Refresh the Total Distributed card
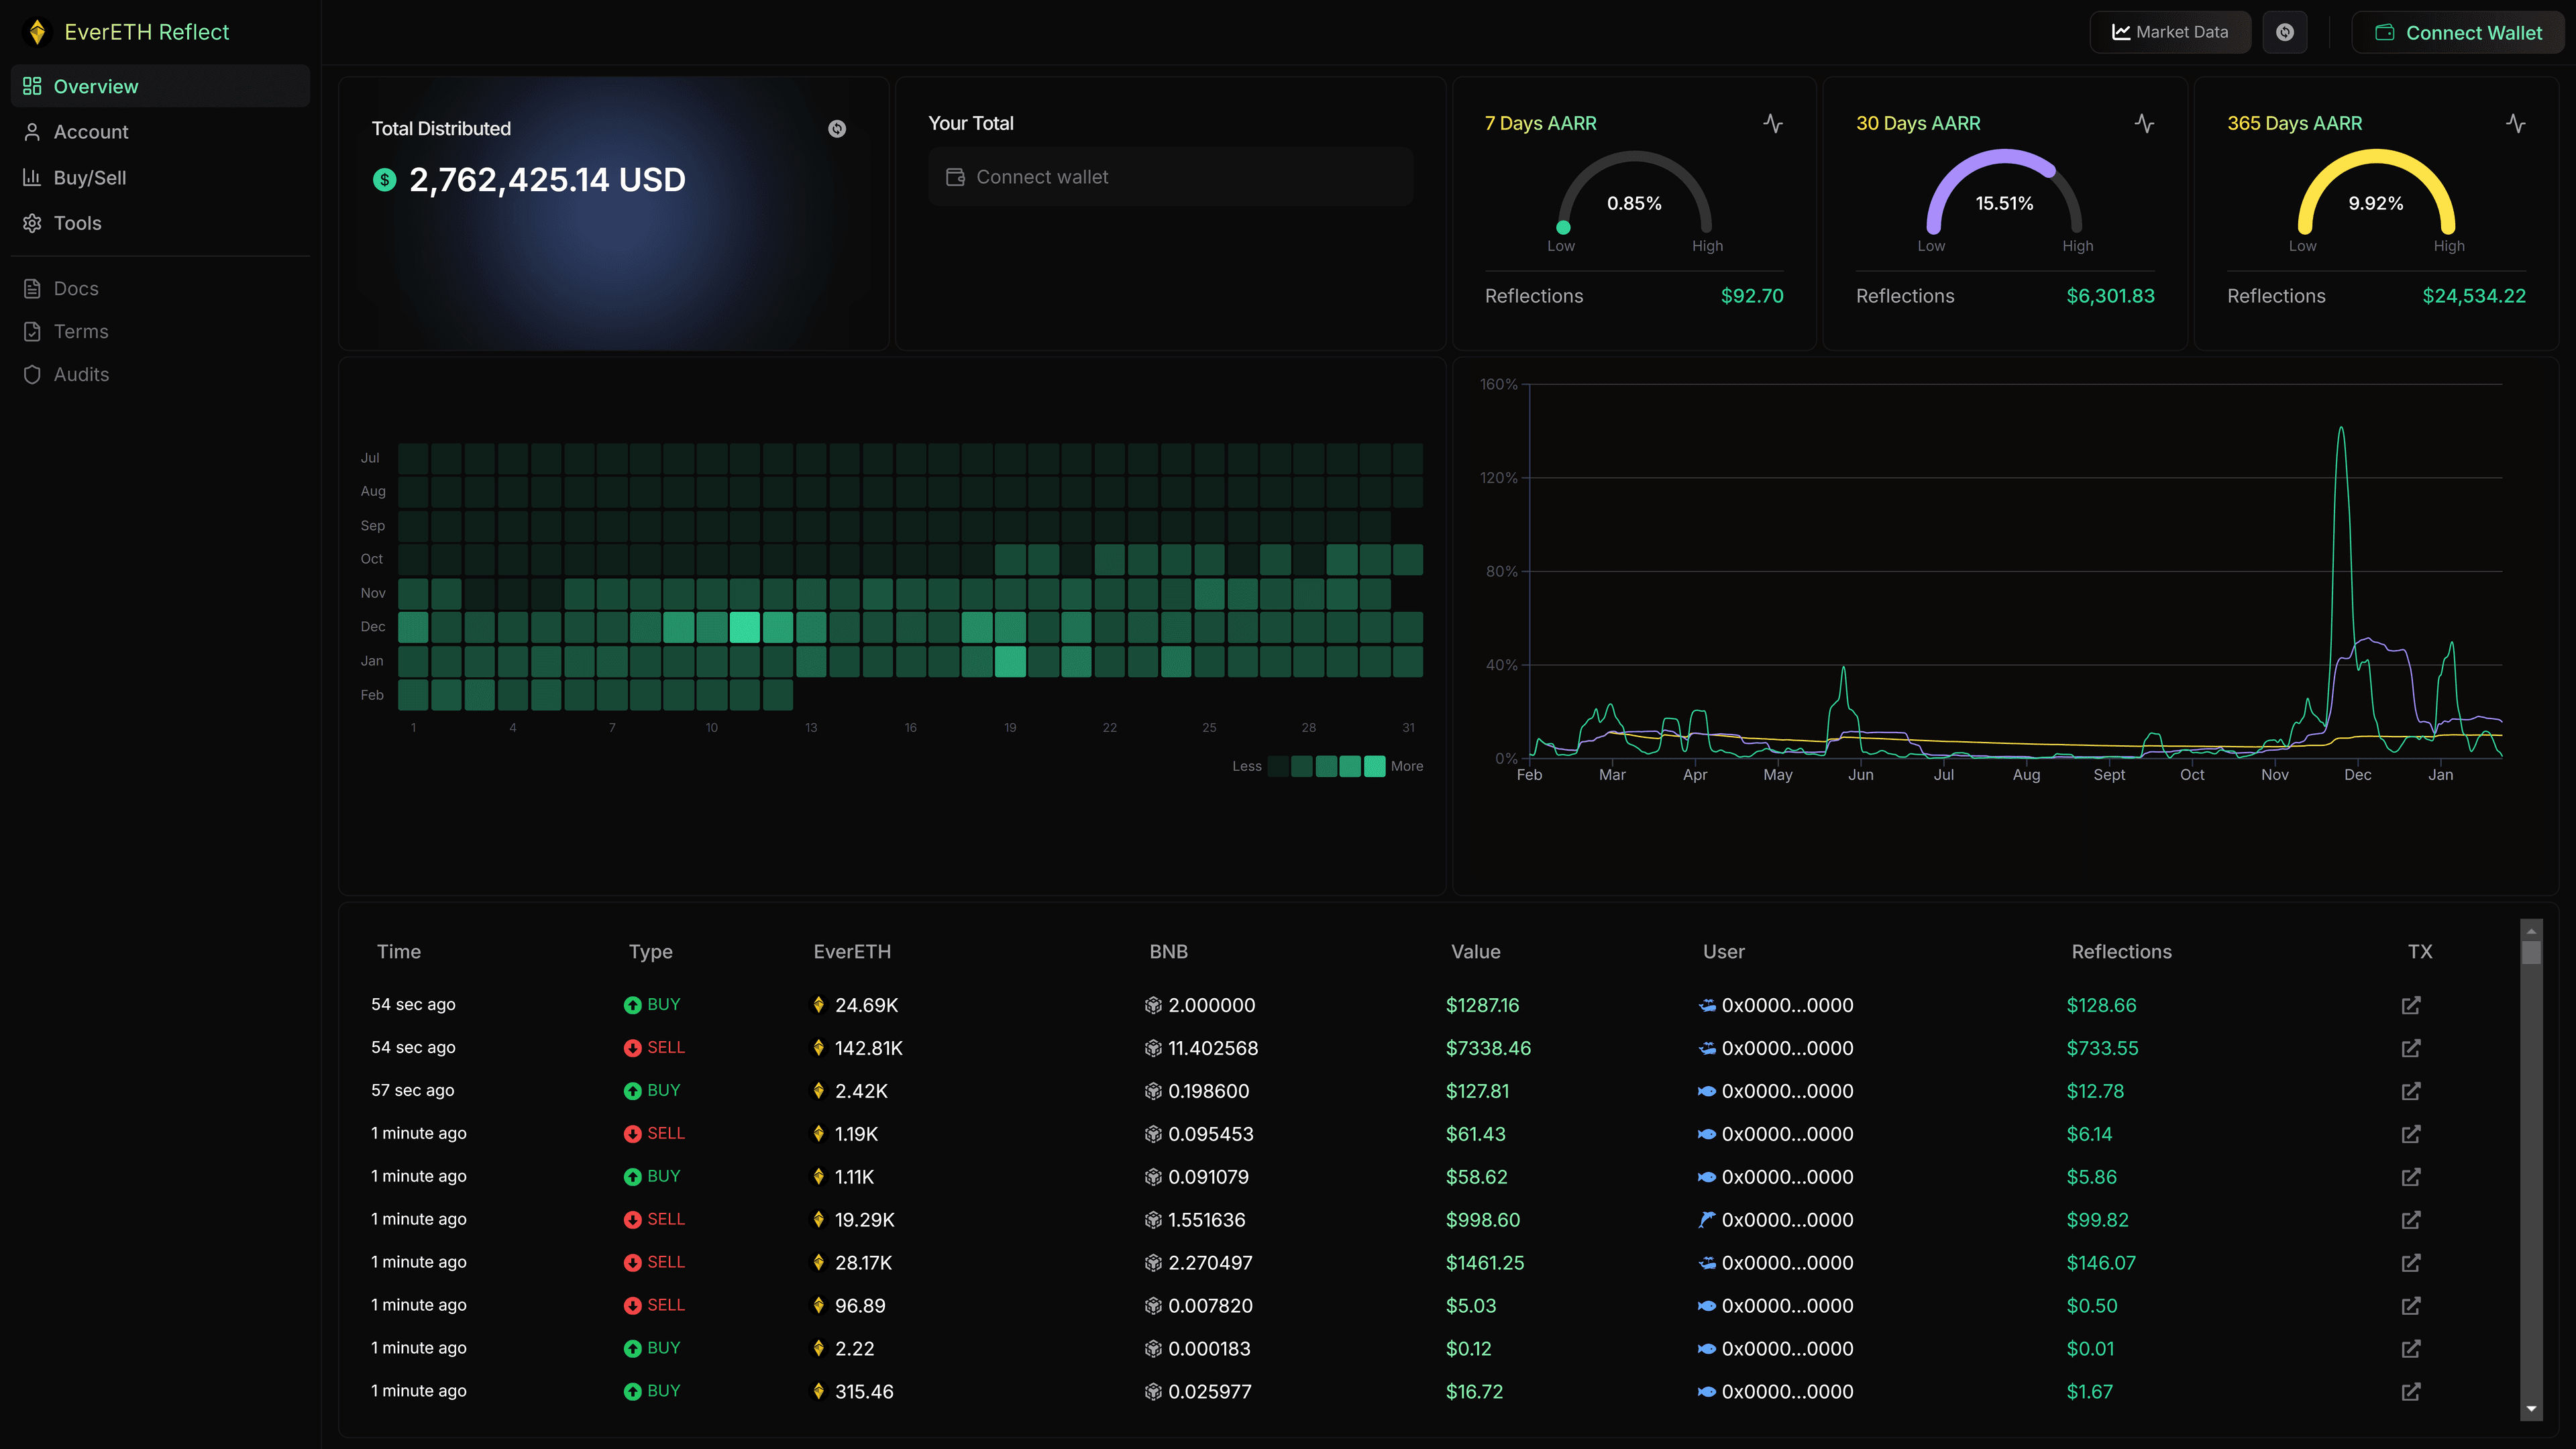This screenshot has height=1449, width=2576. [x=837, y=128]
